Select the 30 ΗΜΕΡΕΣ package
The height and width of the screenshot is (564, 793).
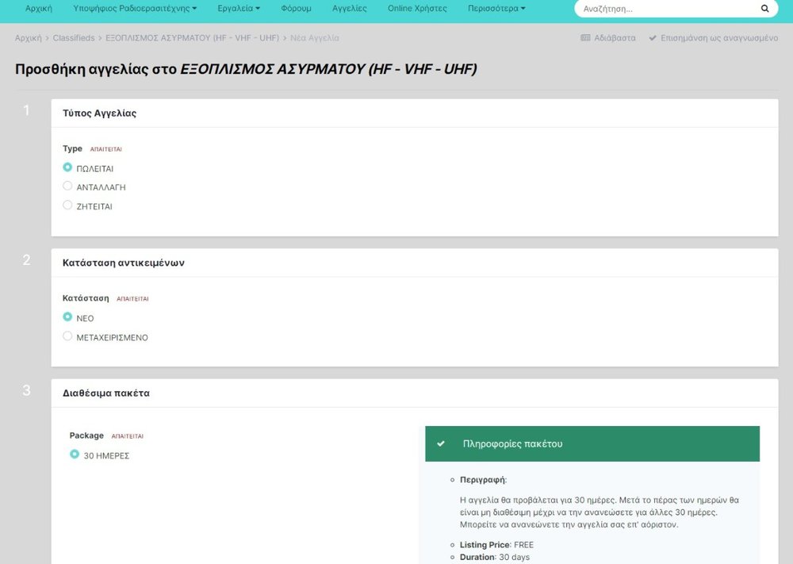click(75, 455)
